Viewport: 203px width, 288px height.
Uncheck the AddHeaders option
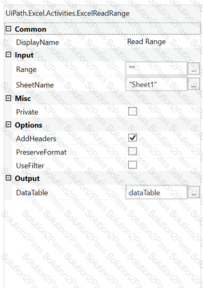pyautogui.click(x=132, y=138)
